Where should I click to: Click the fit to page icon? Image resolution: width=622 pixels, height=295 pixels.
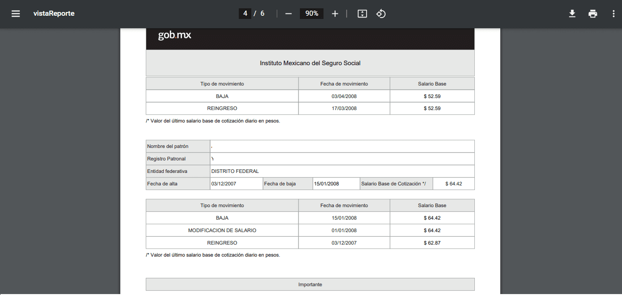pyautogui.click(x=362, y=13)
